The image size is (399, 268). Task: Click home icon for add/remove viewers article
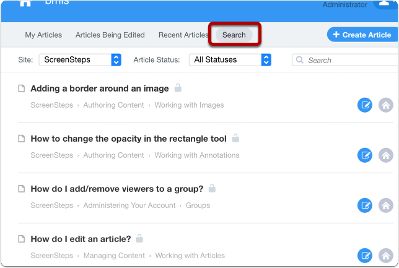[386, 205]
